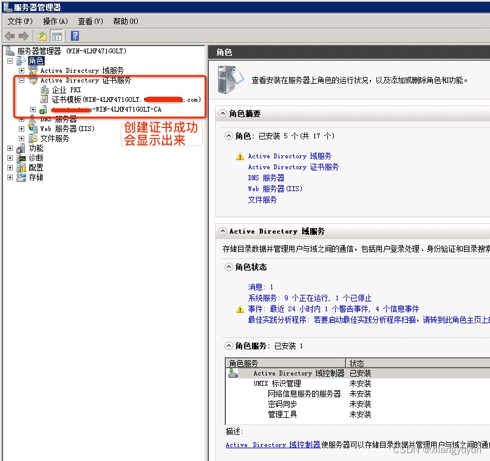Screen dimensions: 490x461
Task: Click the Forward arrow toolbar icon
Action: point(24,36)
